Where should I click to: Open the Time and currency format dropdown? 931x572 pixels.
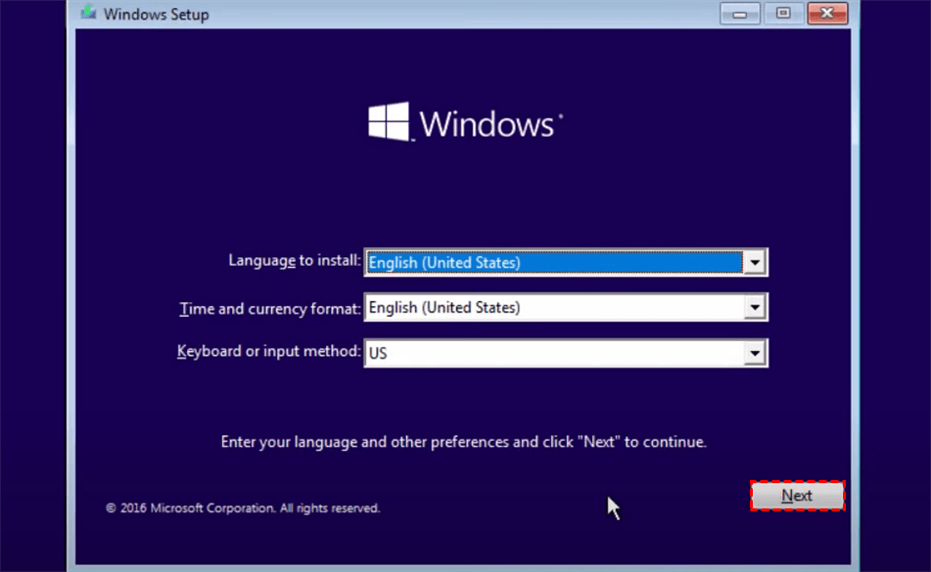point(754,307)
